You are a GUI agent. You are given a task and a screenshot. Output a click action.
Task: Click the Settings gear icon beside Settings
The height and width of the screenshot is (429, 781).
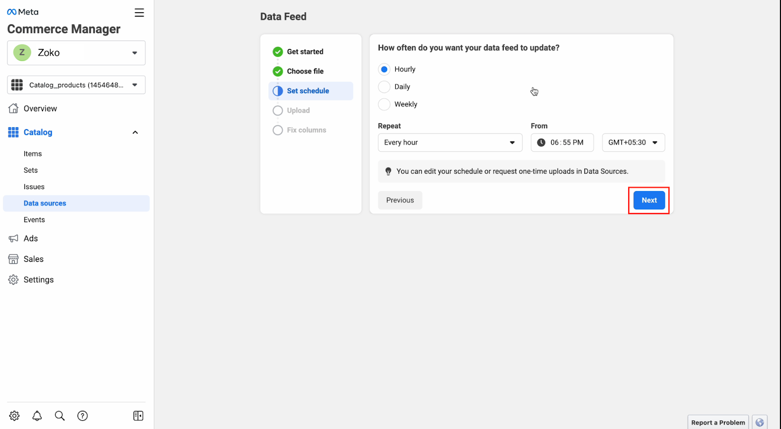[x=14, y=279]
